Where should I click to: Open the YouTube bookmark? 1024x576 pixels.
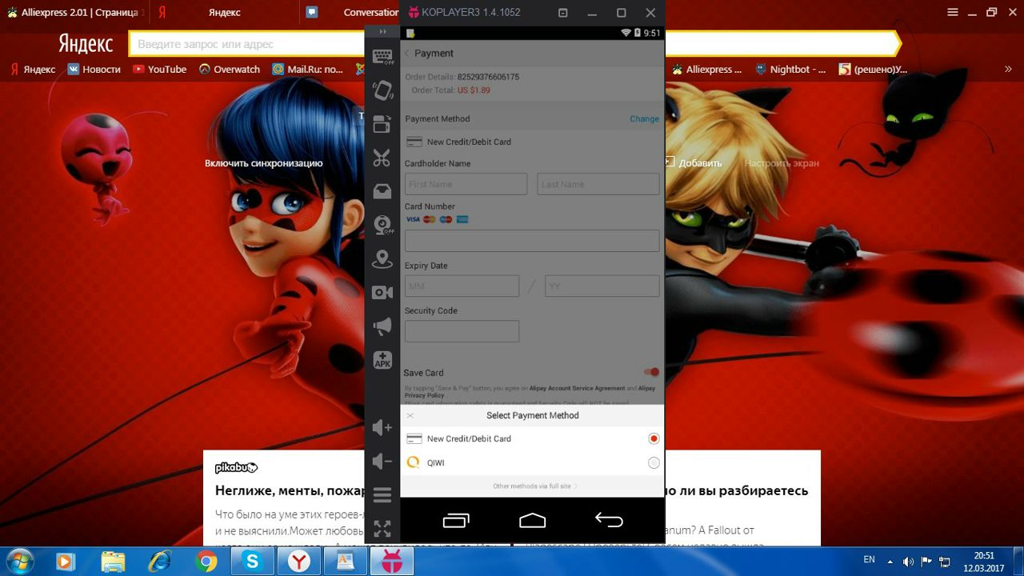pos(159,70)
